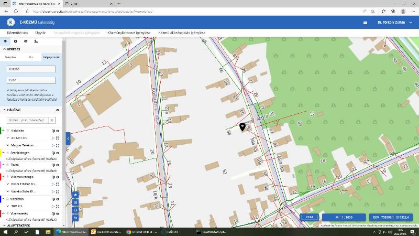
Task: Expand the Magyar Telekom row
Action: pyautogui.click(x=8, y=146)
